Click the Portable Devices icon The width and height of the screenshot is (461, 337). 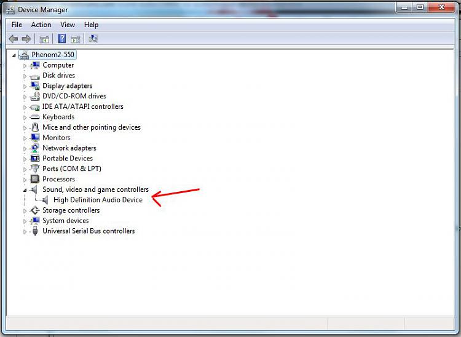pyautogui.click(x=35, y=159)
